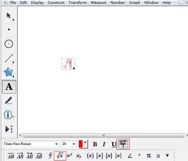Open the Times New Roman font dropdown
Screen dimensions: 188x161
tap(31, 144)
